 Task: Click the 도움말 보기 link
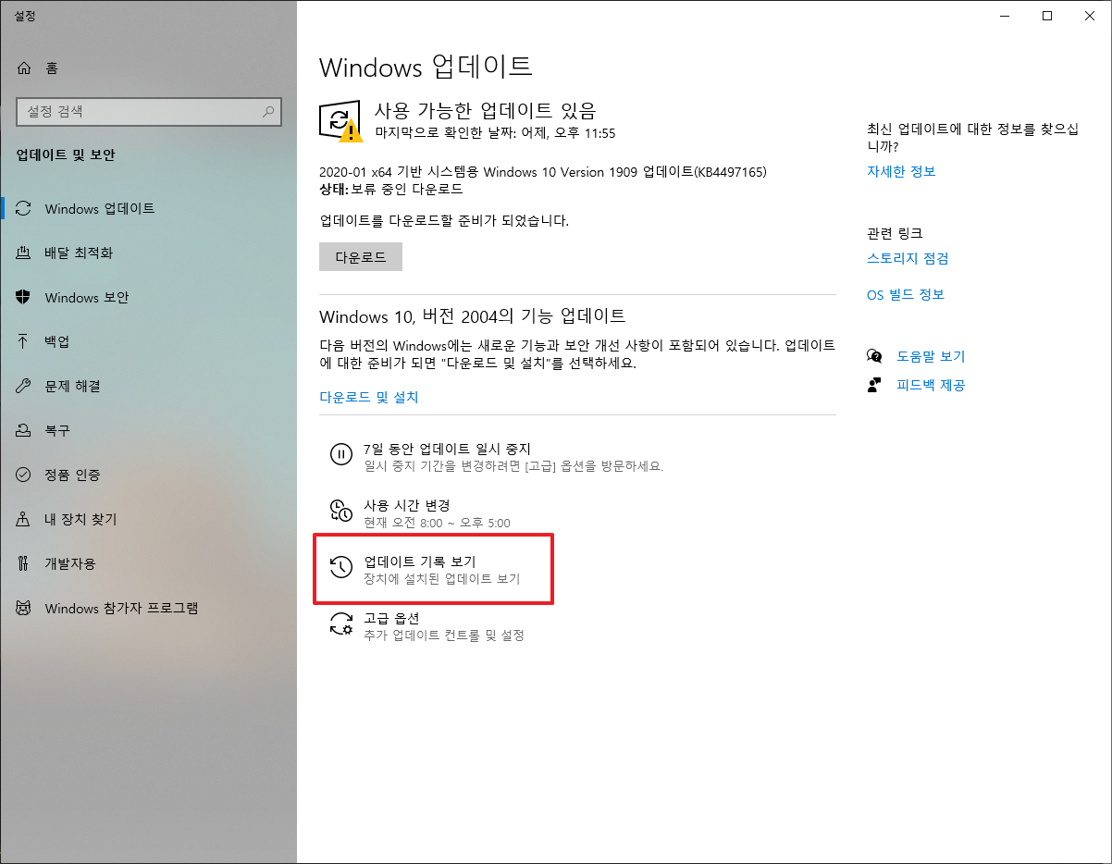(x=931, y=356)
